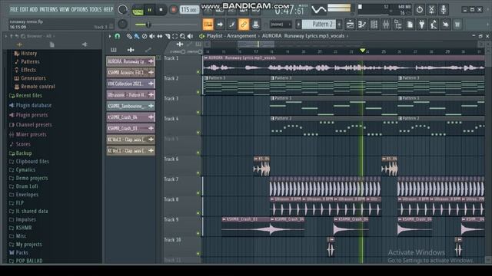Open the TOOLS menu
Image resolution: width=492 pixels, height=276 pixels.
pos(95,9)
